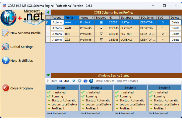Toggle Enabled checkbox for Profile #3
The height and width of the screenshot is (120, 182).
(x=101, y=28)
